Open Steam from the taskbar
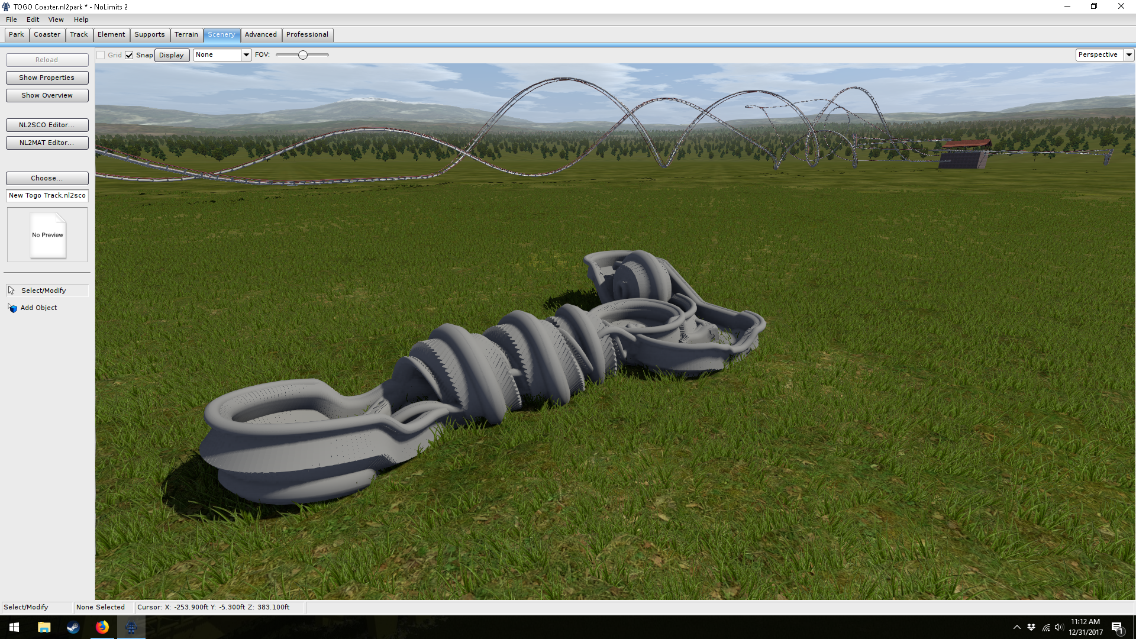 [73, 627]
